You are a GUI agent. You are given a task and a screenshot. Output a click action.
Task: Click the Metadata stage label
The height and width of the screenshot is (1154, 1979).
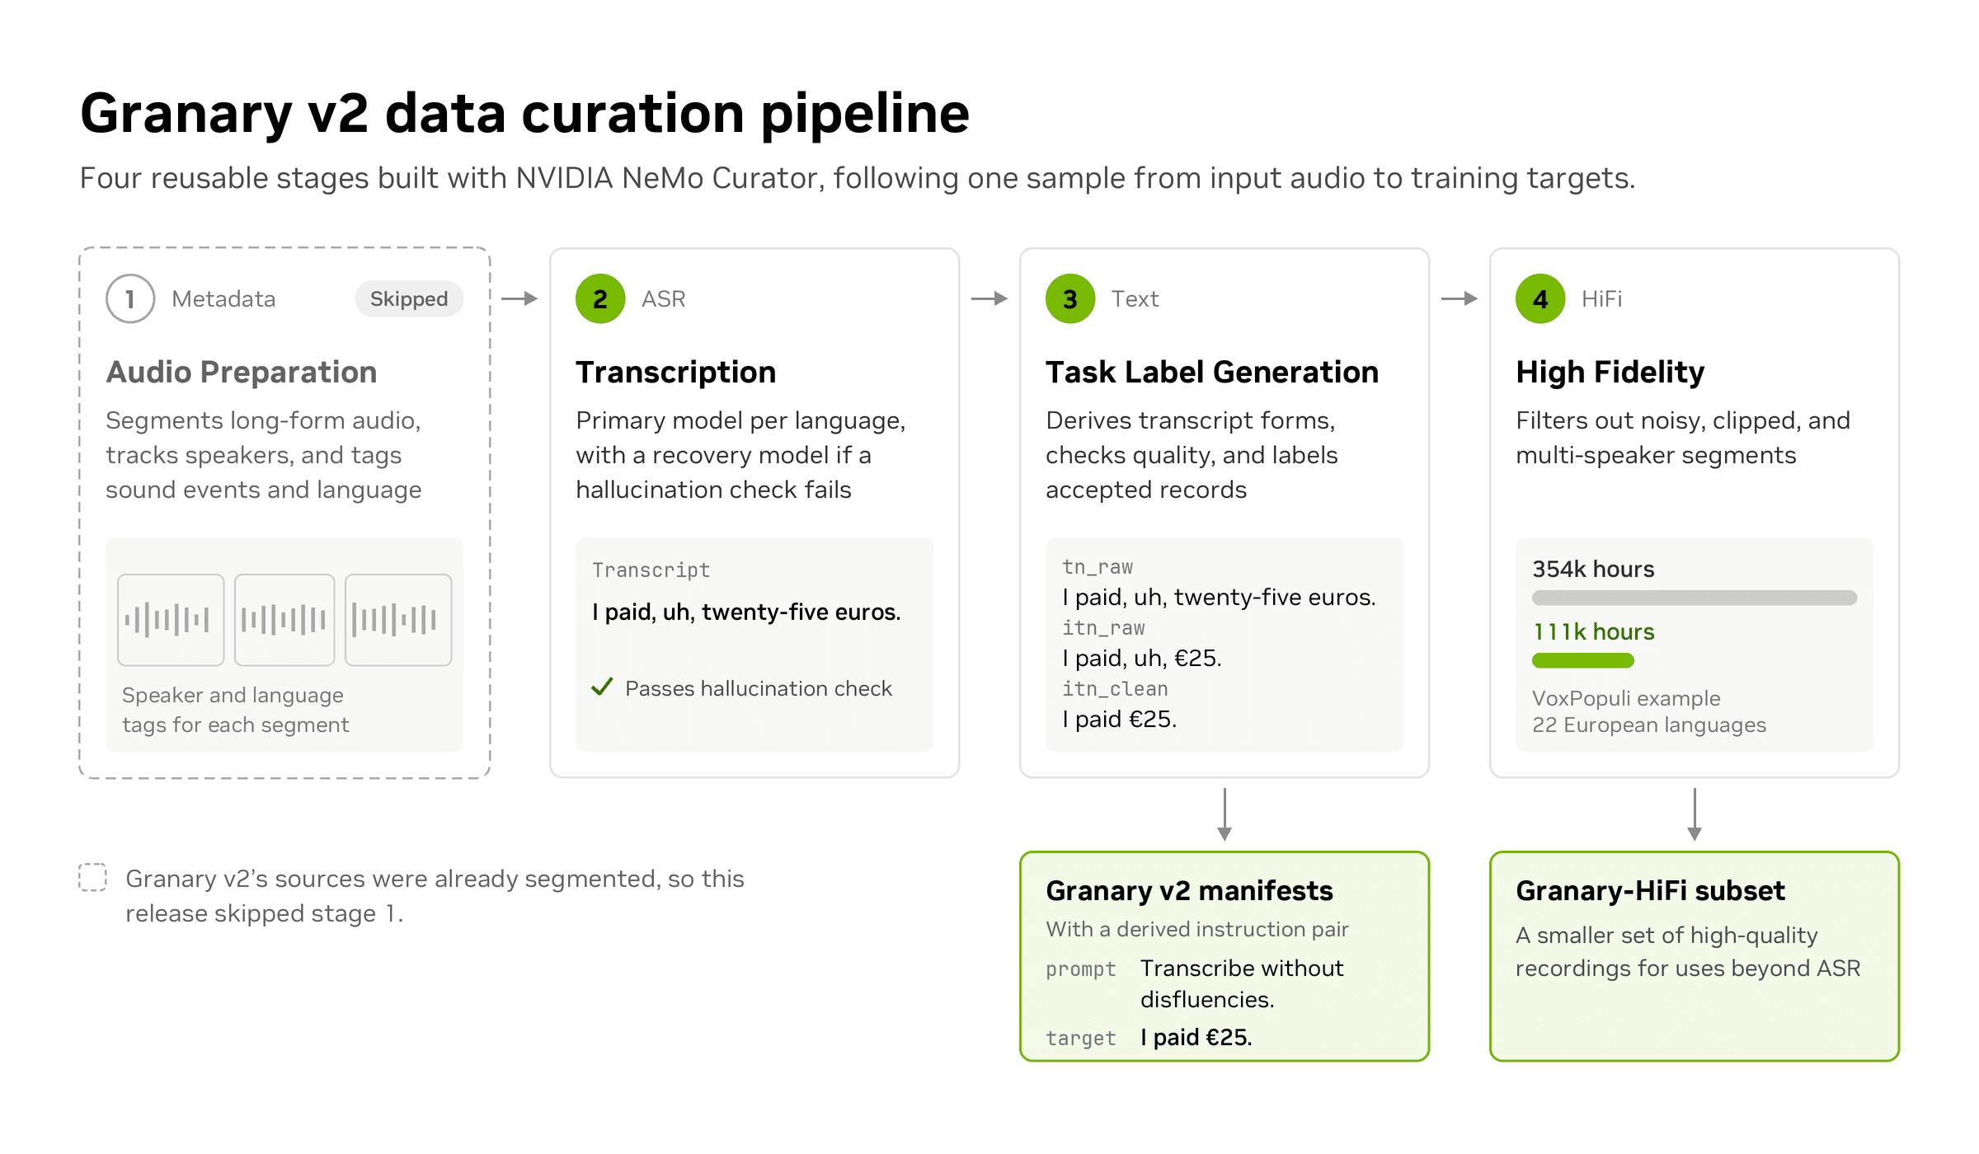coord(223,298)
